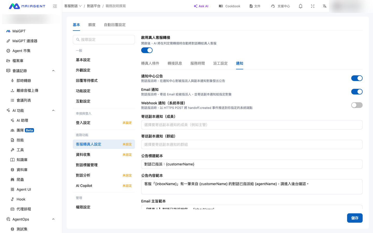Viewport: 373px width, 233px height.
Task: Turn off 通知中心公告 toggle
Action: point(357,78)
